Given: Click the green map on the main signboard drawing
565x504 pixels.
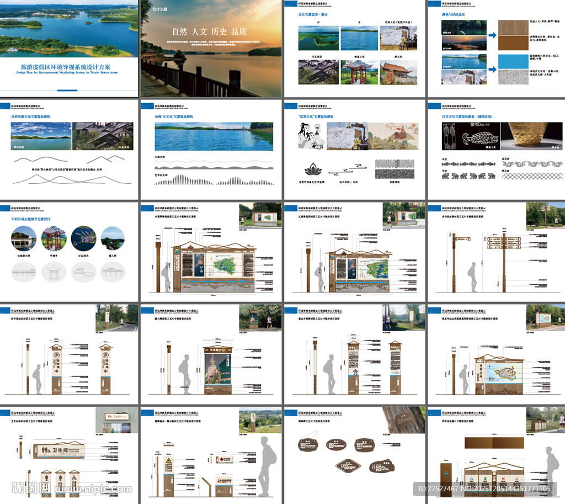Looking at the screenshot, I should [x=224, y=264].
